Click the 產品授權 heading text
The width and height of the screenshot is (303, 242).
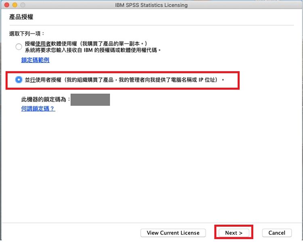(x=21, y=17)
